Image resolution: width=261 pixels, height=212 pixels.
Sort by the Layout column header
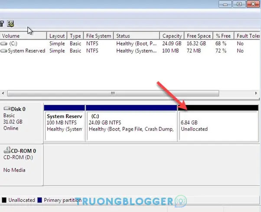[57, 36]
